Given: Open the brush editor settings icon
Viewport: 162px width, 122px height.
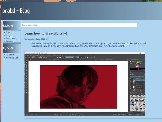Looking at the screenshot, I should tap(39, 57).
